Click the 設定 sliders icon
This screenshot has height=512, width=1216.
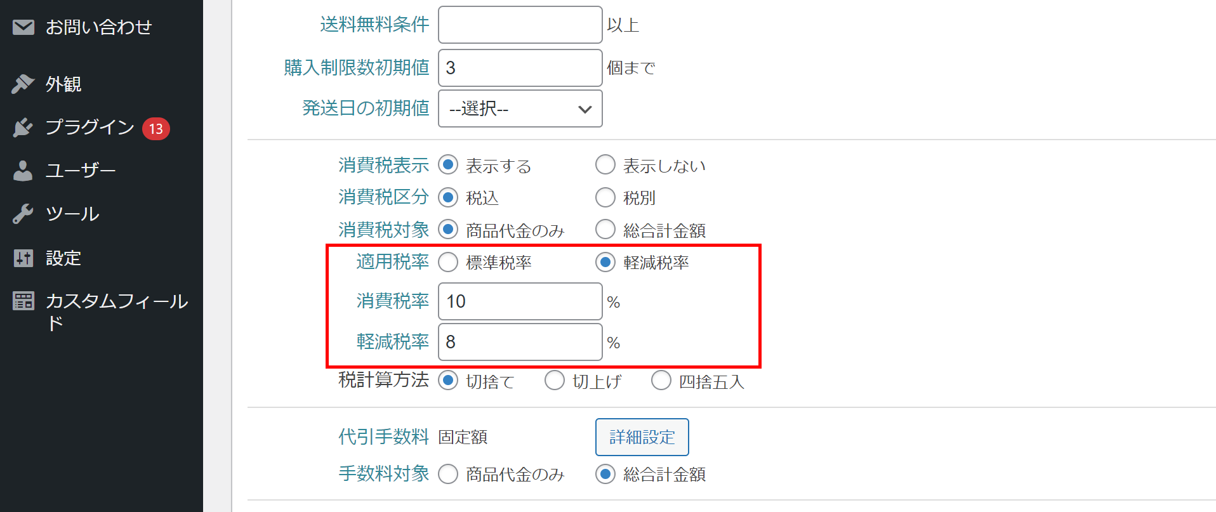click(23, 258)
